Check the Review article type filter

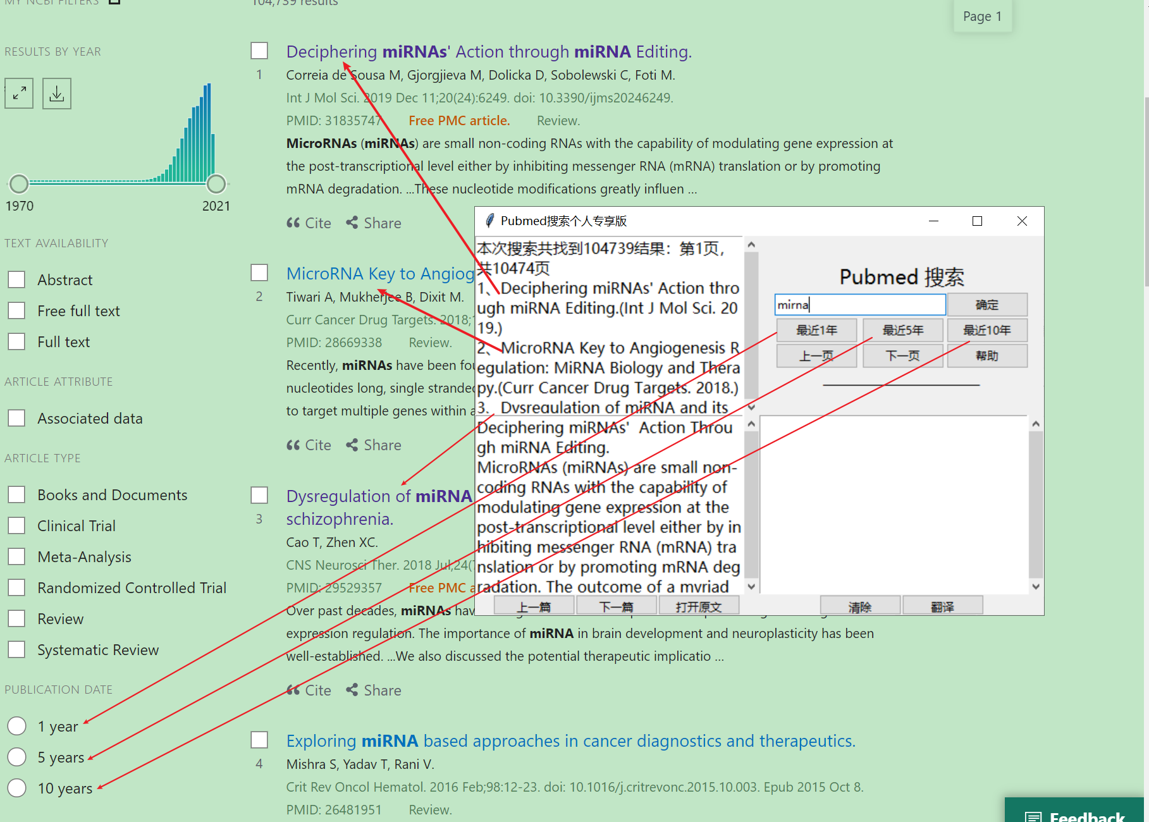click(x=16, y=618)
